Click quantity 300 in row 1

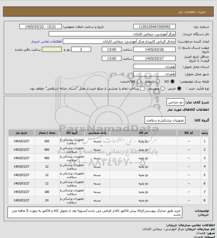pos(47,141)
